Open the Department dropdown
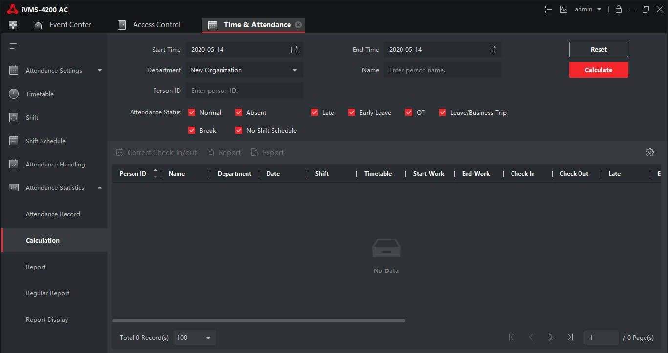The width and height of the screenshot is (668, 353). (244, 70)
